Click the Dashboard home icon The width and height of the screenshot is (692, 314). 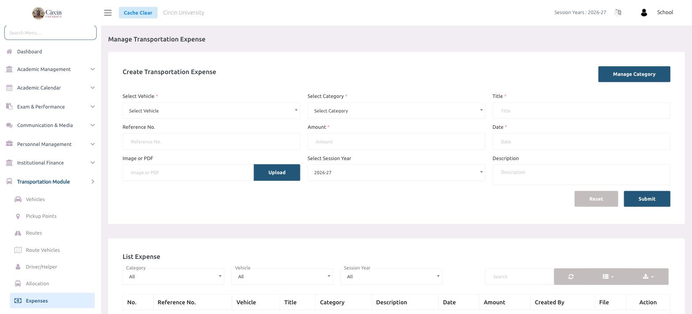[9, 52]
